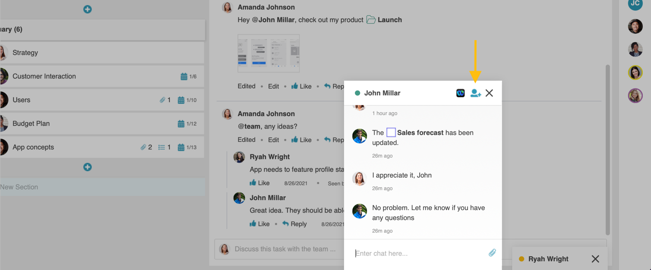Click the 'Discuss this task with the team' field
Screen dimensions: 651x270
coord(285,249)
